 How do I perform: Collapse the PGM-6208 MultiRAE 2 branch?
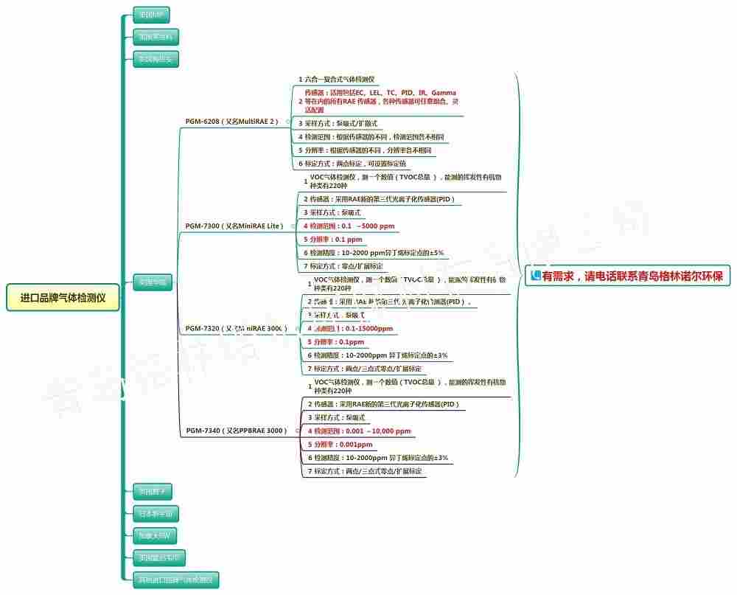[x=287, y=122]
